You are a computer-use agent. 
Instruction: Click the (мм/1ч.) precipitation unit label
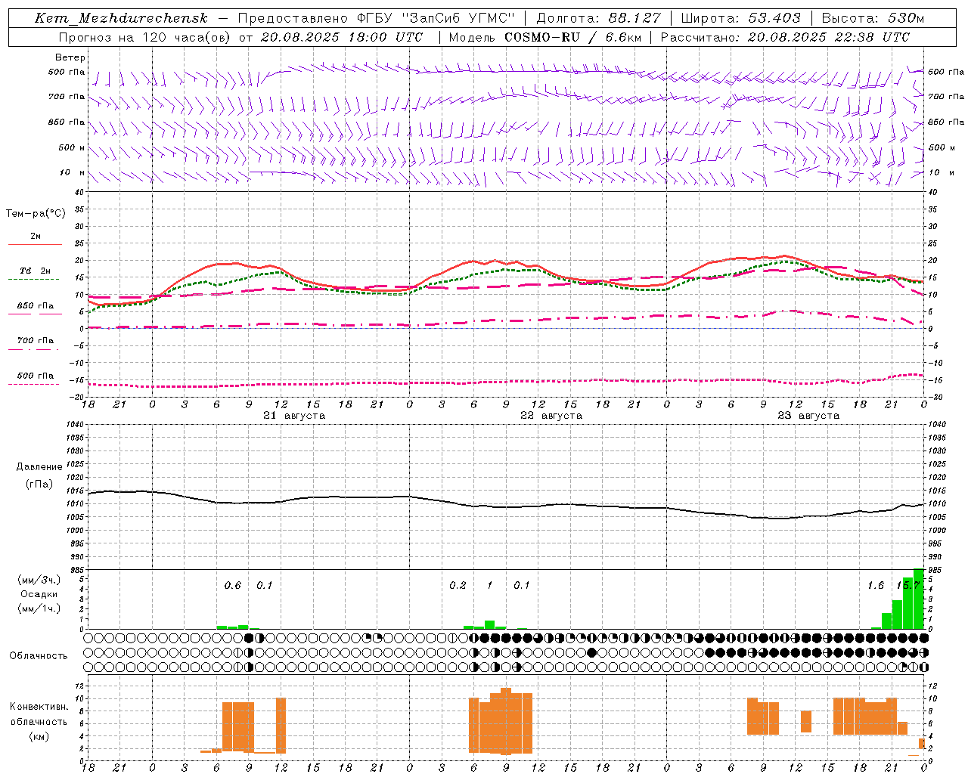point(39,608)
